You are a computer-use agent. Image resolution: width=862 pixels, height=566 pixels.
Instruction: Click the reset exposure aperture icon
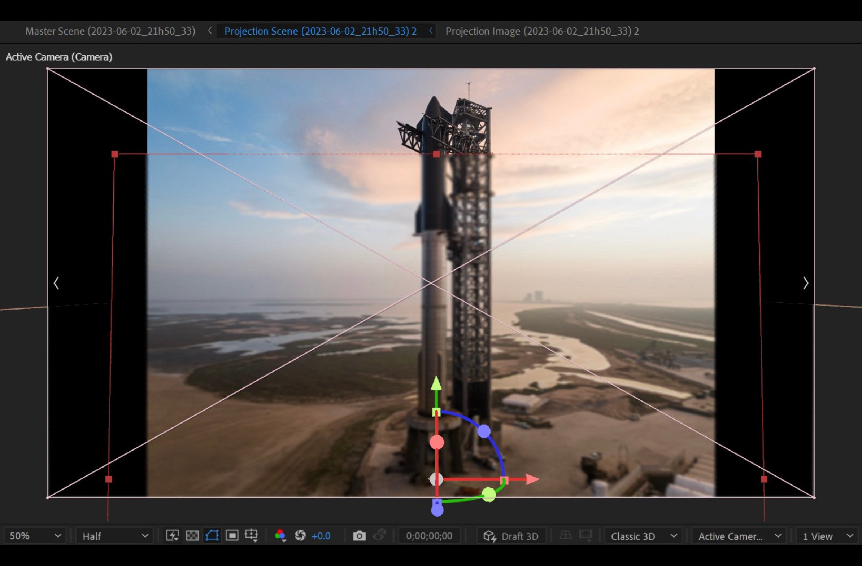(300, 535)
